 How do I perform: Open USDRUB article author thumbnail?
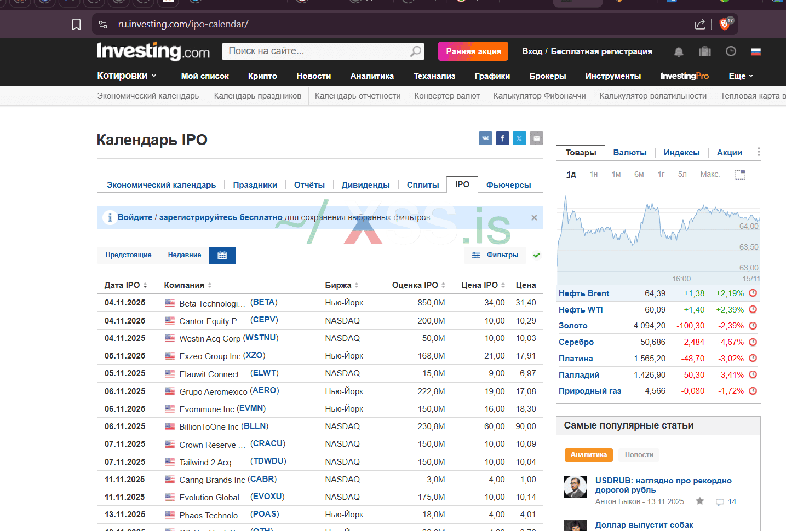(575, 487)
